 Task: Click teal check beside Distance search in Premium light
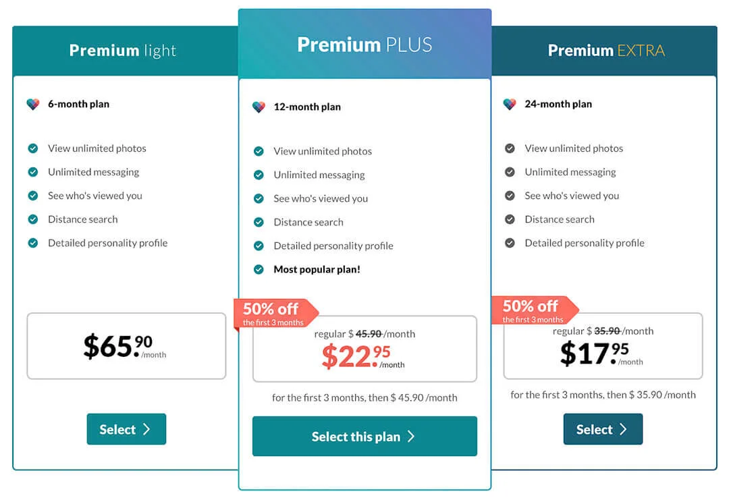pyautogui.click(x=33, y=219)
